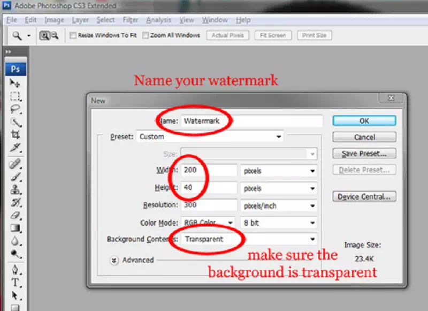This screenshot has width=428, height=311.
Task: Choose the Zoom Out mode icon
Action: coord(55,35)
